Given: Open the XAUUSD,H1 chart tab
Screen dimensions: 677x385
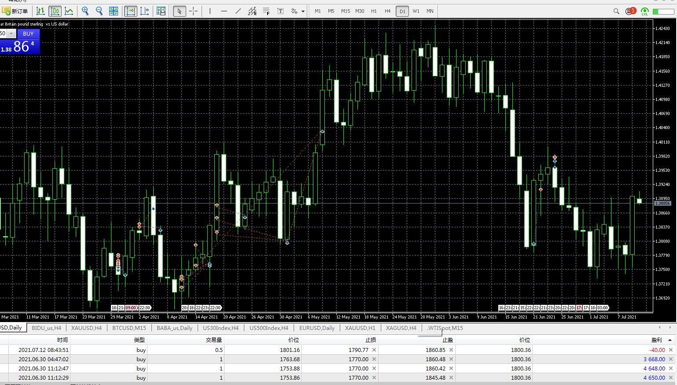Looking at the screenshot, I should pyautogui.click(x=360, y=328).
